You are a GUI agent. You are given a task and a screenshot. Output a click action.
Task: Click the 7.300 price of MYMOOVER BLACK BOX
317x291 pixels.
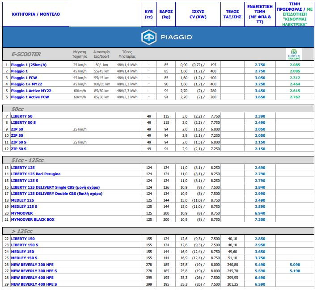click(x=260, y=219)
